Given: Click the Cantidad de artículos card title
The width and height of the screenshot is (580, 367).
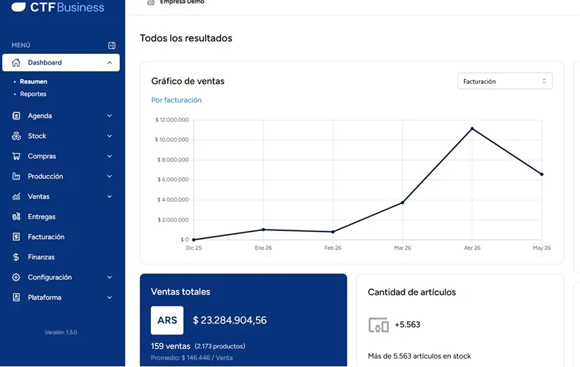Looking at the screenshot, I should pos(412,292).
